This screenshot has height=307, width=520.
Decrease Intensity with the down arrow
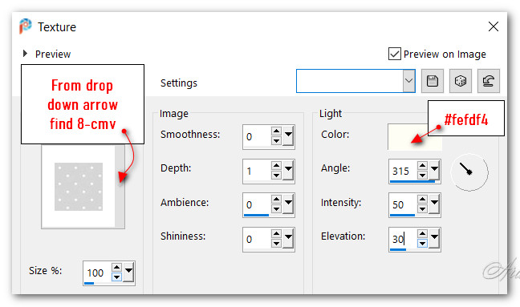coord(422,209)
